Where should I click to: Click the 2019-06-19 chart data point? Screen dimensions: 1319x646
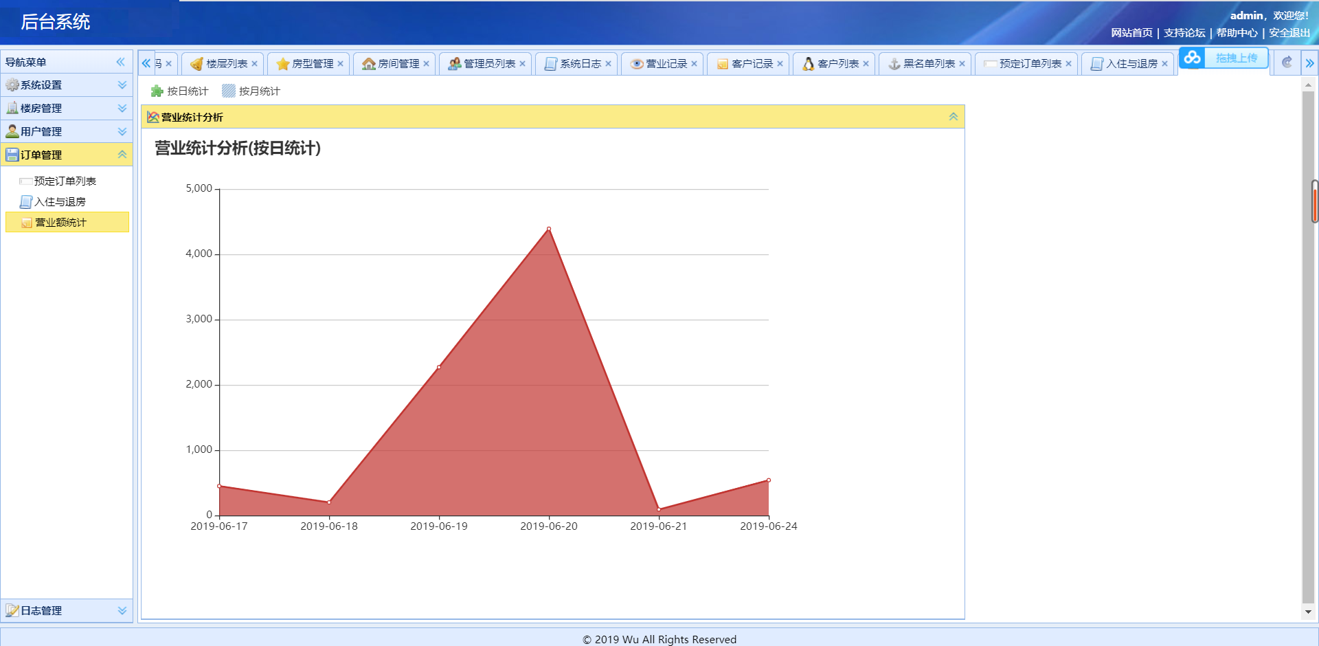click(x=439, y=367)
